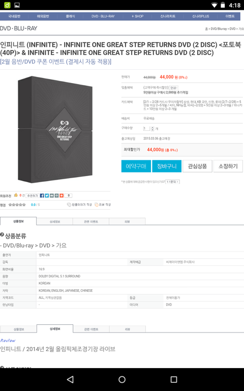
Task: Click the email share icon
Action: 51,195
